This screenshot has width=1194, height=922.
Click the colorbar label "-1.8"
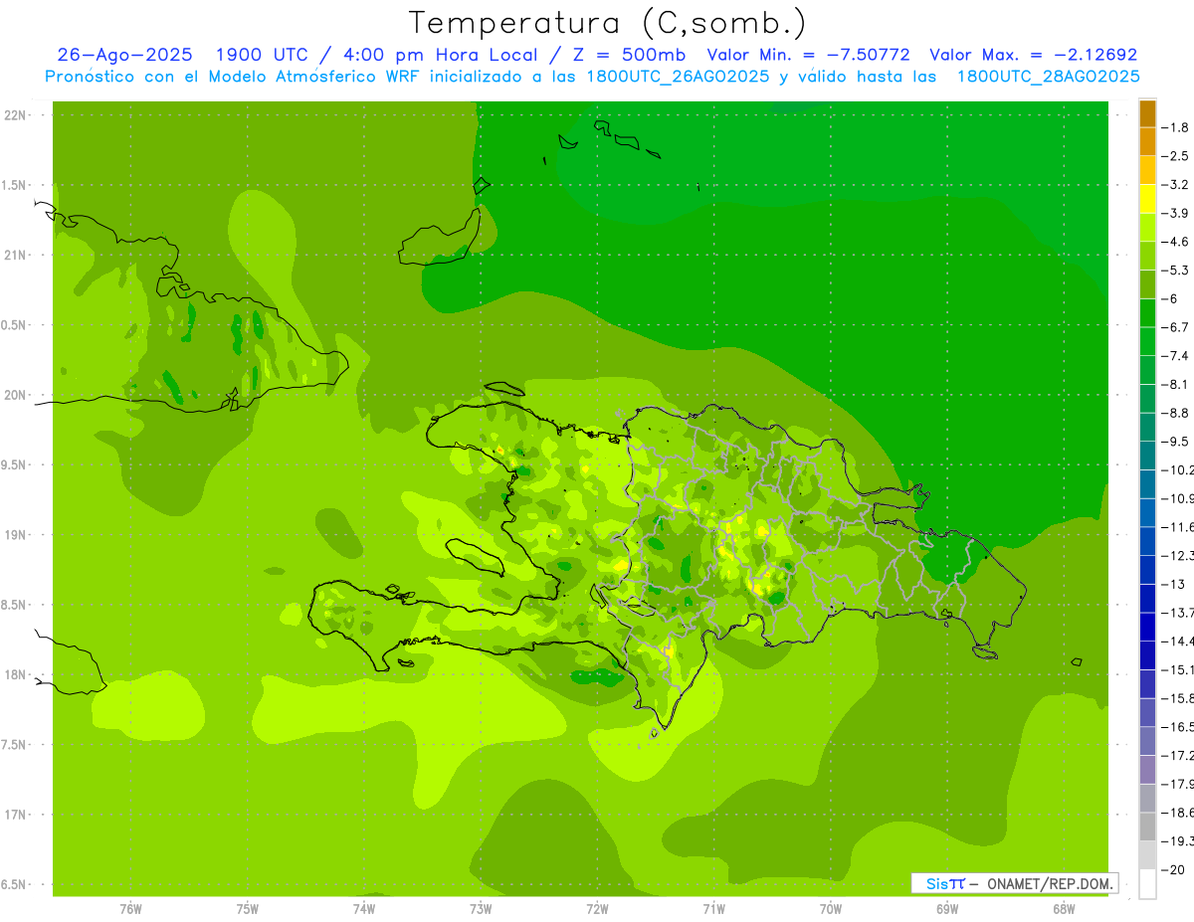coord(1175,127)
